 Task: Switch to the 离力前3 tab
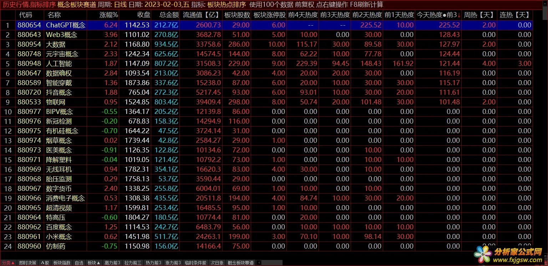point(112,263)
